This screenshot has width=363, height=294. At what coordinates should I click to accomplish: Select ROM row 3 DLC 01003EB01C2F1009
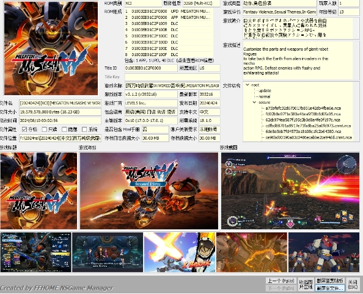coord(169,24)
